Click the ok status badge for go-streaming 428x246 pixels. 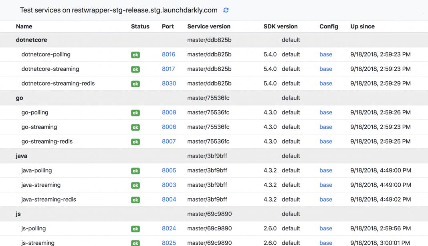tap(135, 127)
